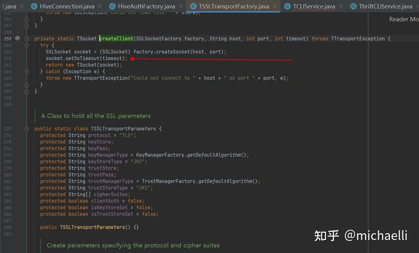This screenshot has width=419, height=253.
Task: Toggle Reader Mode in the editor
Action: coord(403,19)
